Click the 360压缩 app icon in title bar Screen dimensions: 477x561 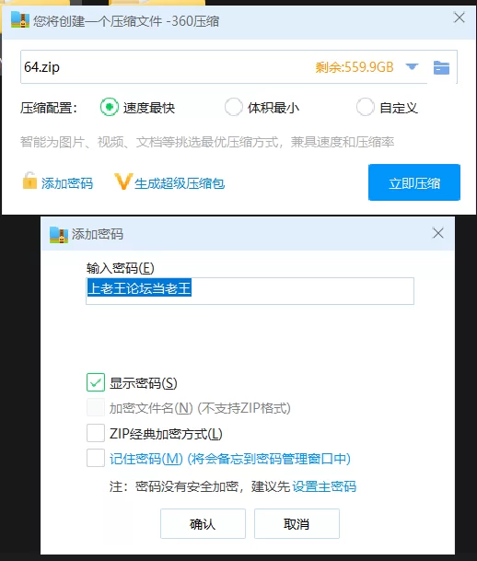[20, 19]
